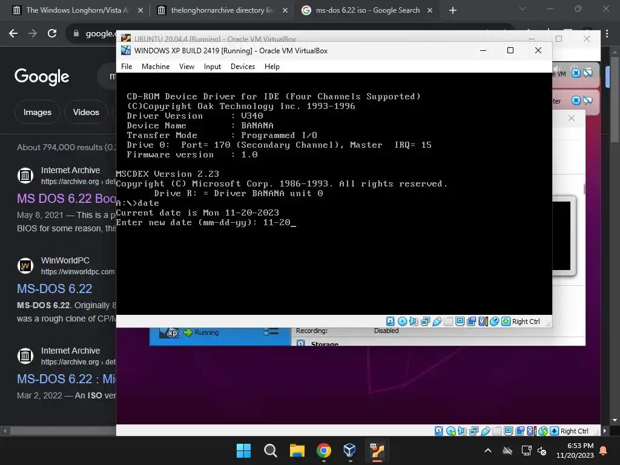Suppress messages icon on second VM notification

[x=588, y=101]
